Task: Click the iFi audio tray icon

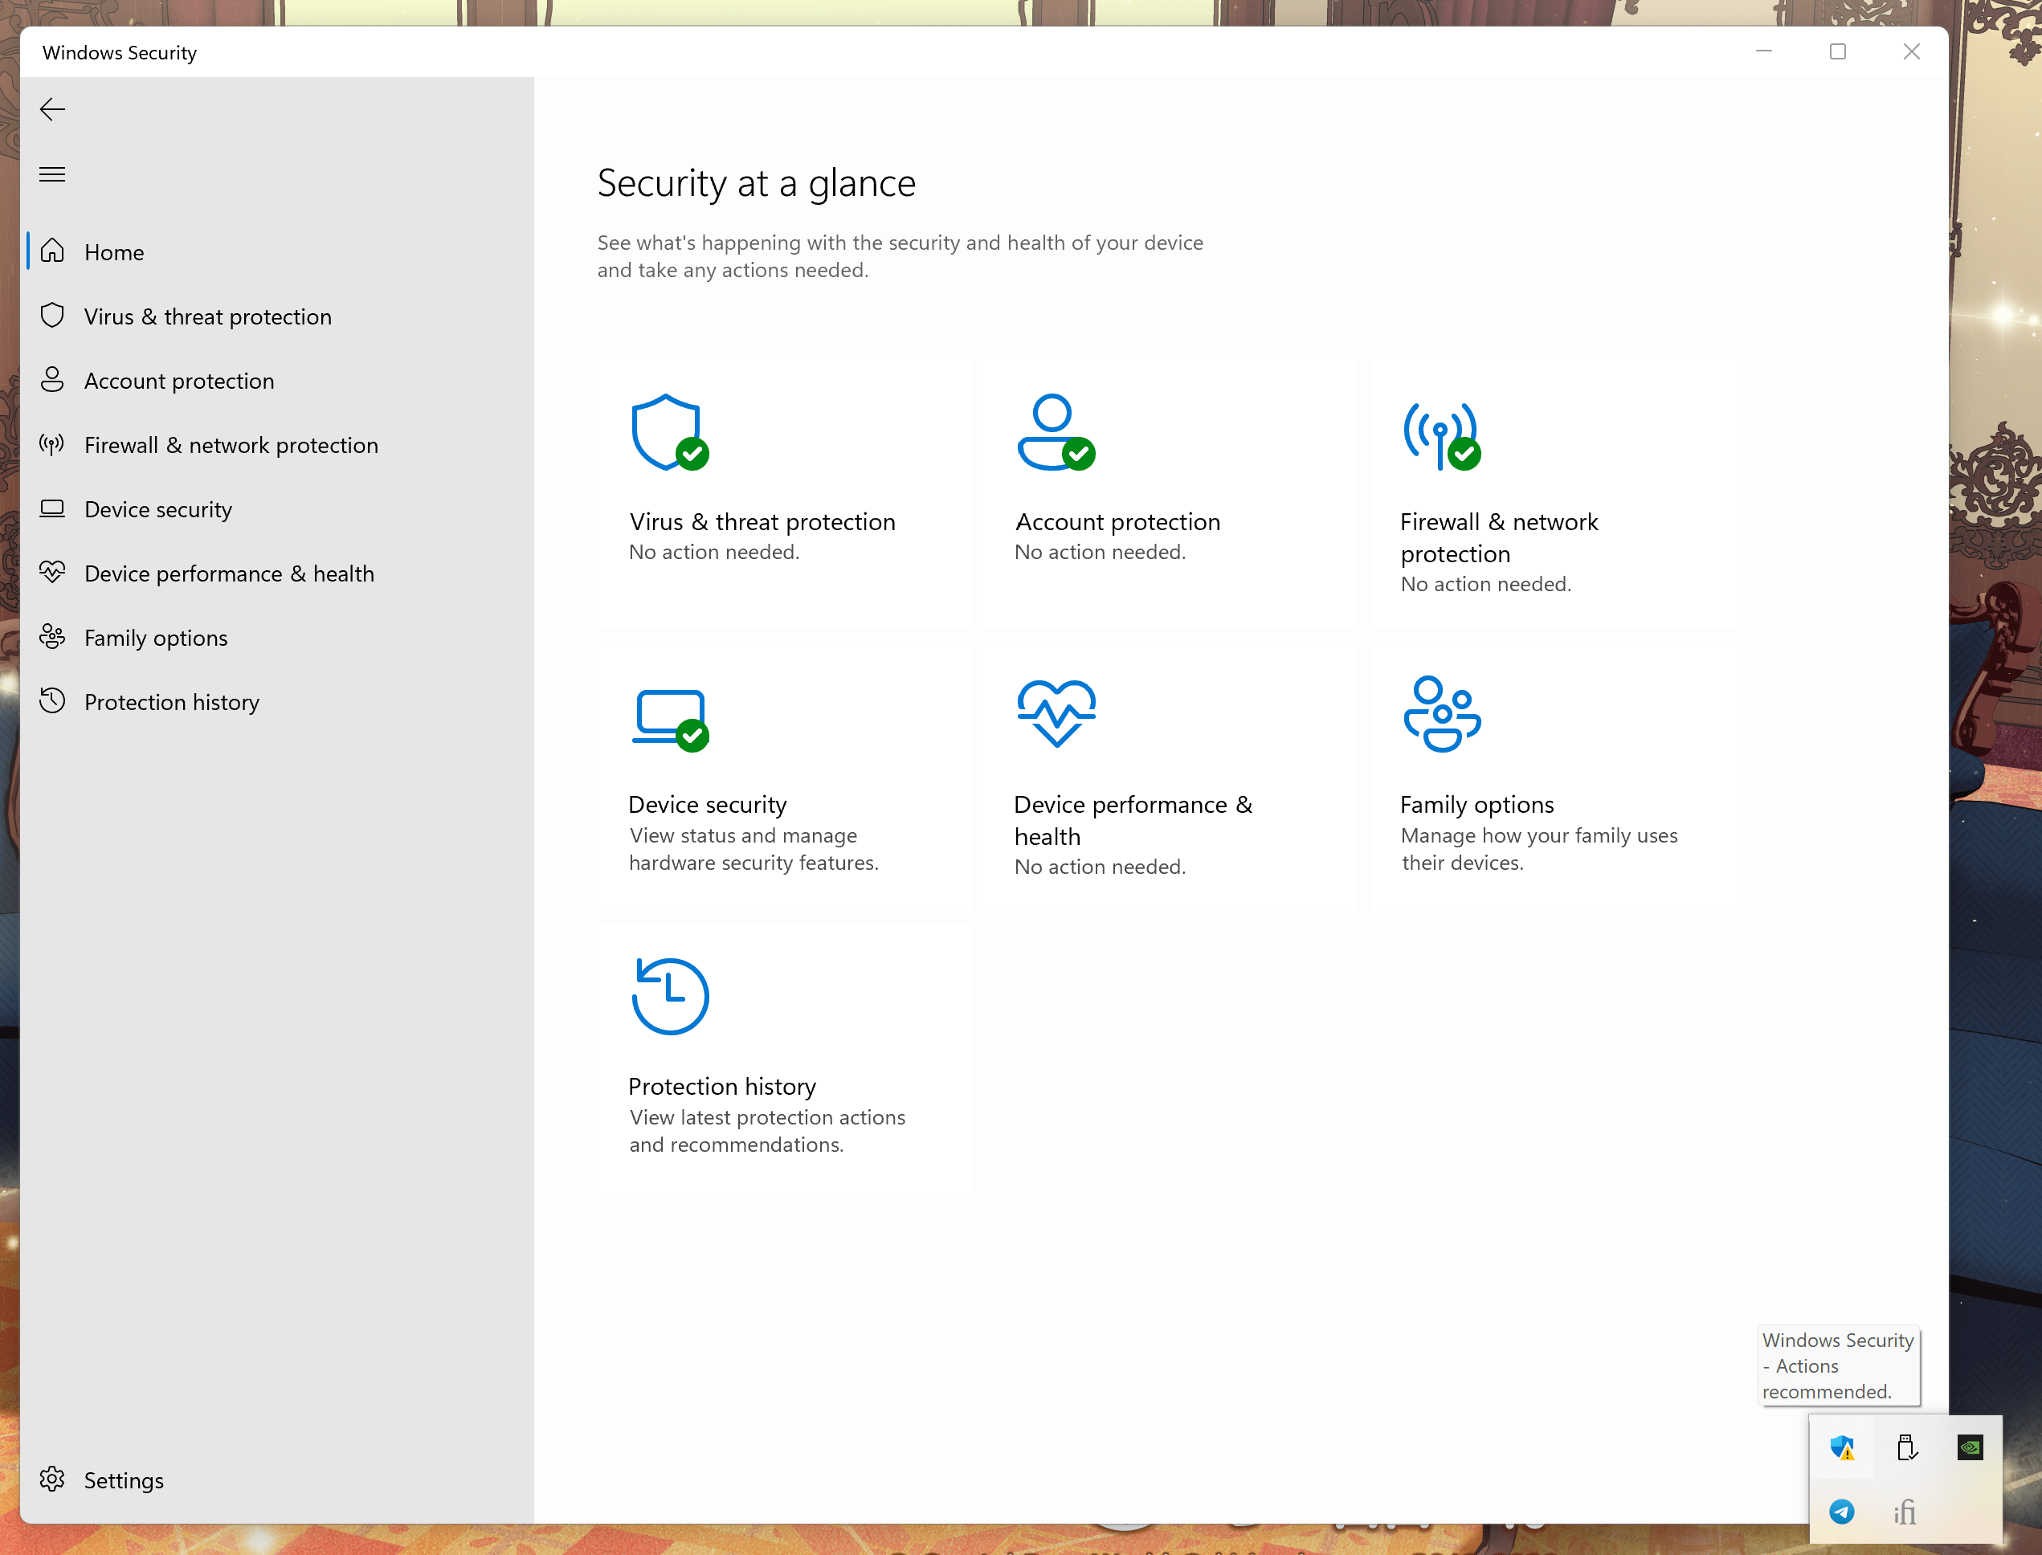Action: click(1906, 1512)
